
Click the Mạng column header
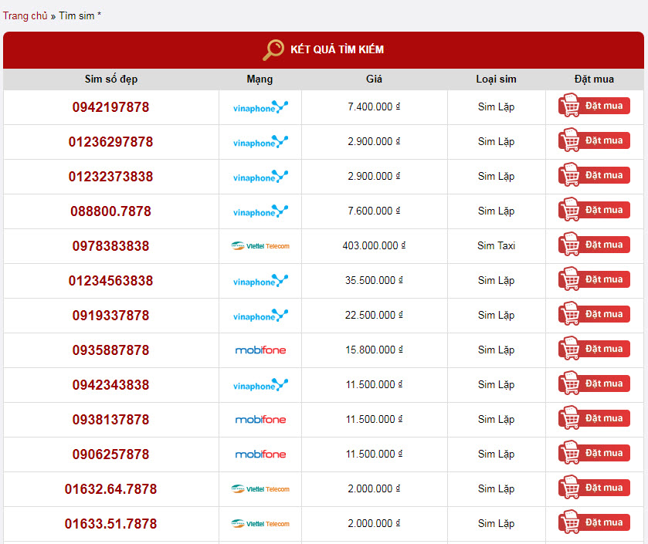tap(260, 79)
